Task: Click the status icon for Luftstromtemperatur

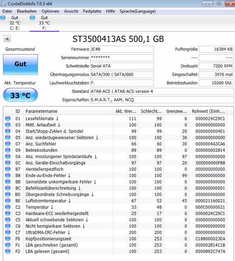Action: 8,201
